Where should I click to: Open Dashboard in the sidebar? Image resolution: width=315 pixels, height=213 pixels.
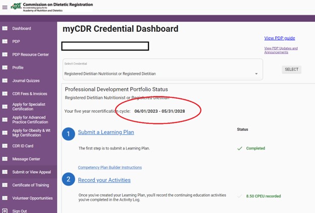point(22,29)
